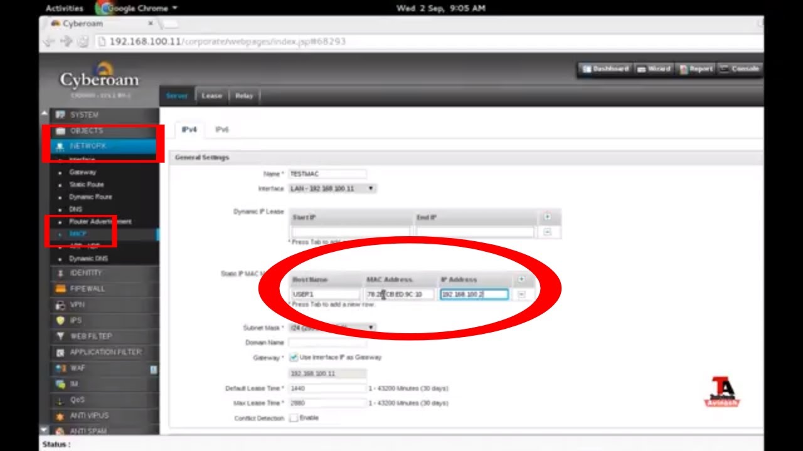This screenshot has width=803, height=451.
Task: Click the MAC Address input field
Action: pos(400,294)
